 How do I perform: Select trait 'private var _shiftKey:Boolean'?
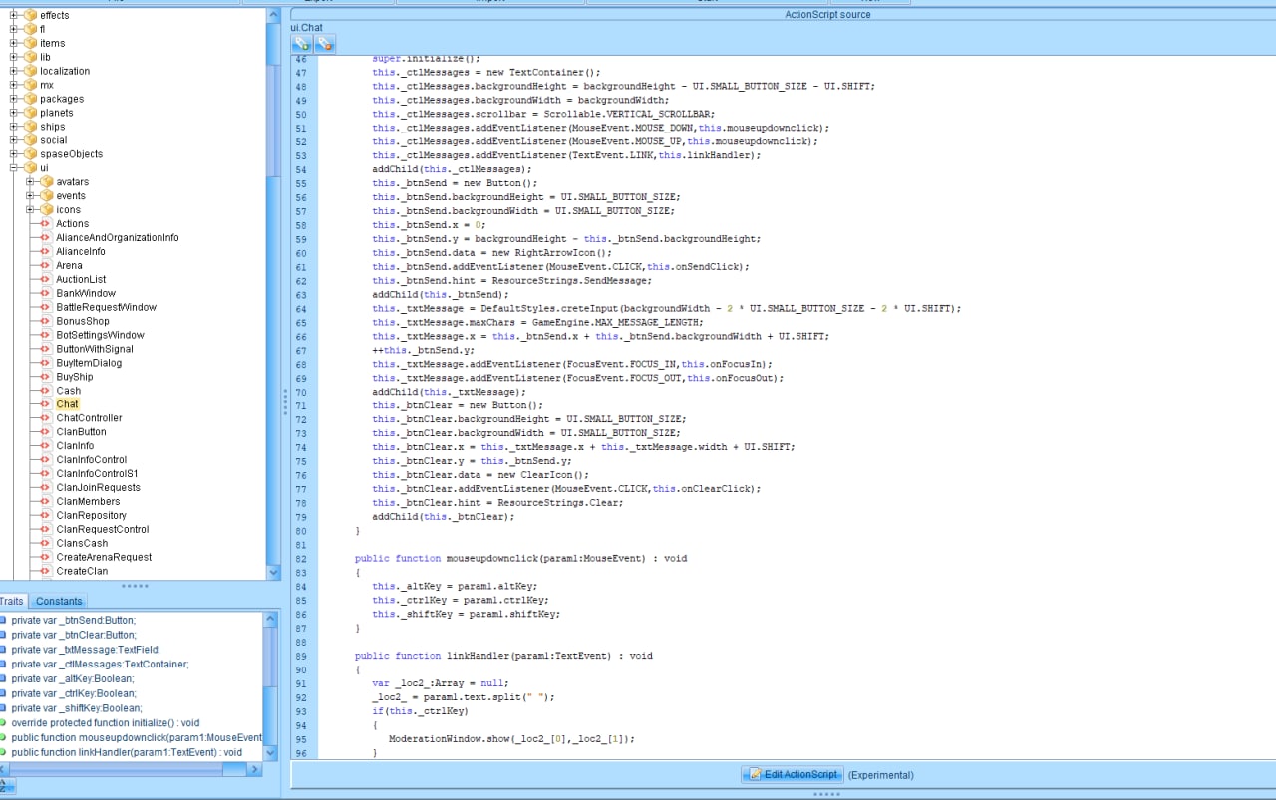77,708
